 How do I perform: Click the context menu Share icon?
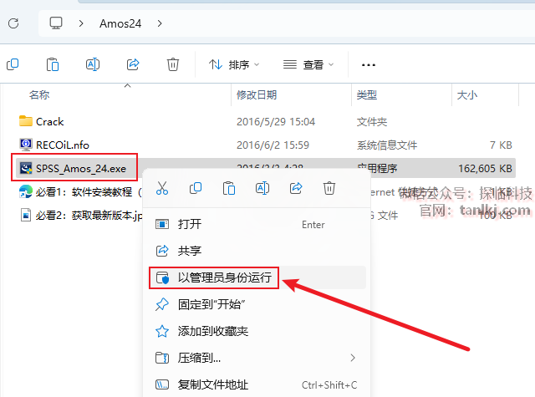pos(296,188)
